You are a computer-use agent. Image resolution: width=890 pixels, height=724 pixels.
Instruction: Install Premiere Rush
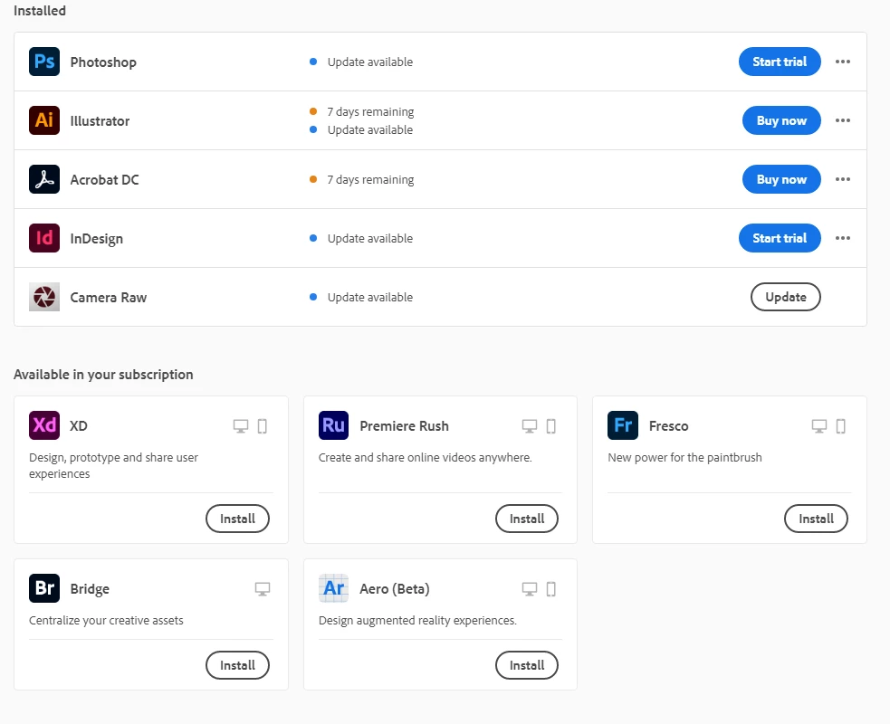(527, 519)
